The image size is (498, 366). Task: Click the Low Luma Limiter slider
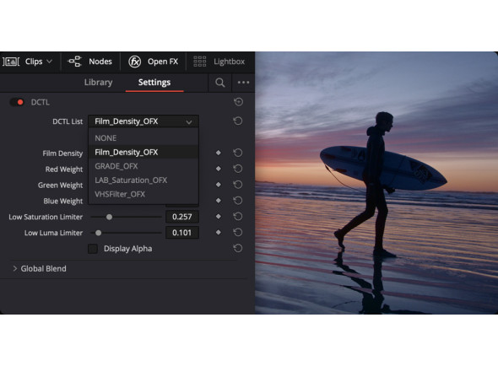[x=126, y=233]
